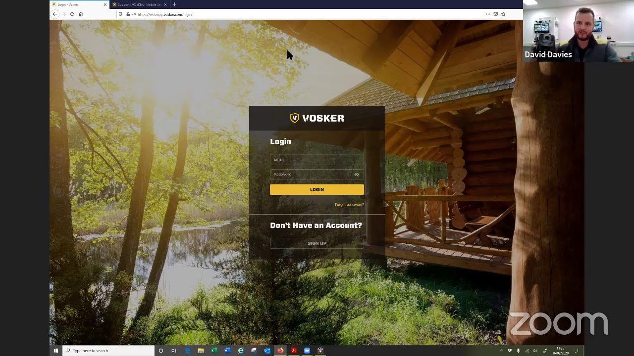Open Word from the taskbar
The height and width of the screenshot is (356, 634).
coord(227,351)
